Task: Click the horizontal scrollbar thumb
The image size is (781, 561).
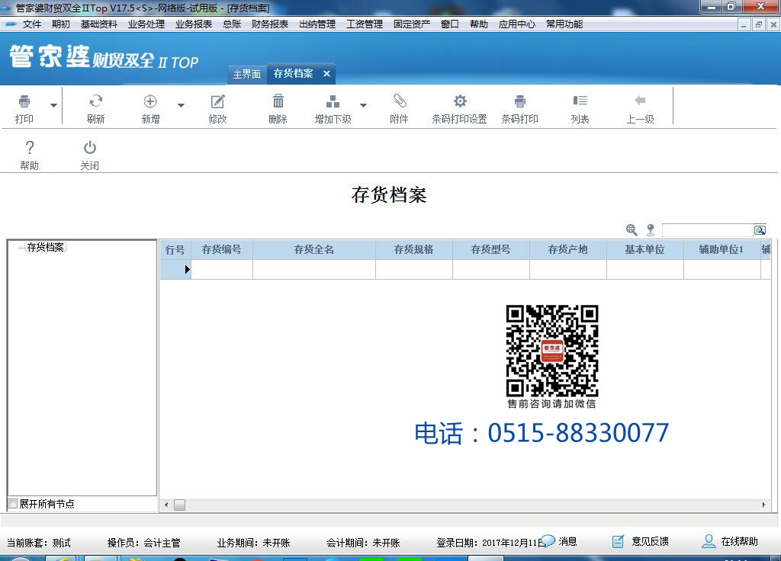Action: pyautogui.click(x=180, y=505)
